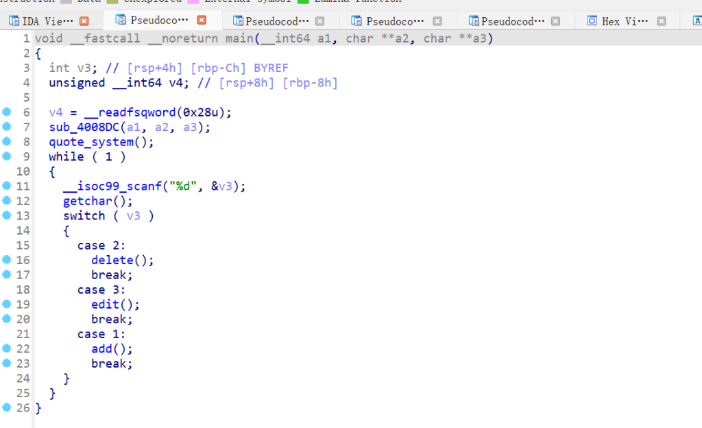
Task: Toggle breakpoint on line 22 add() call
Action: tap(7, 348)
